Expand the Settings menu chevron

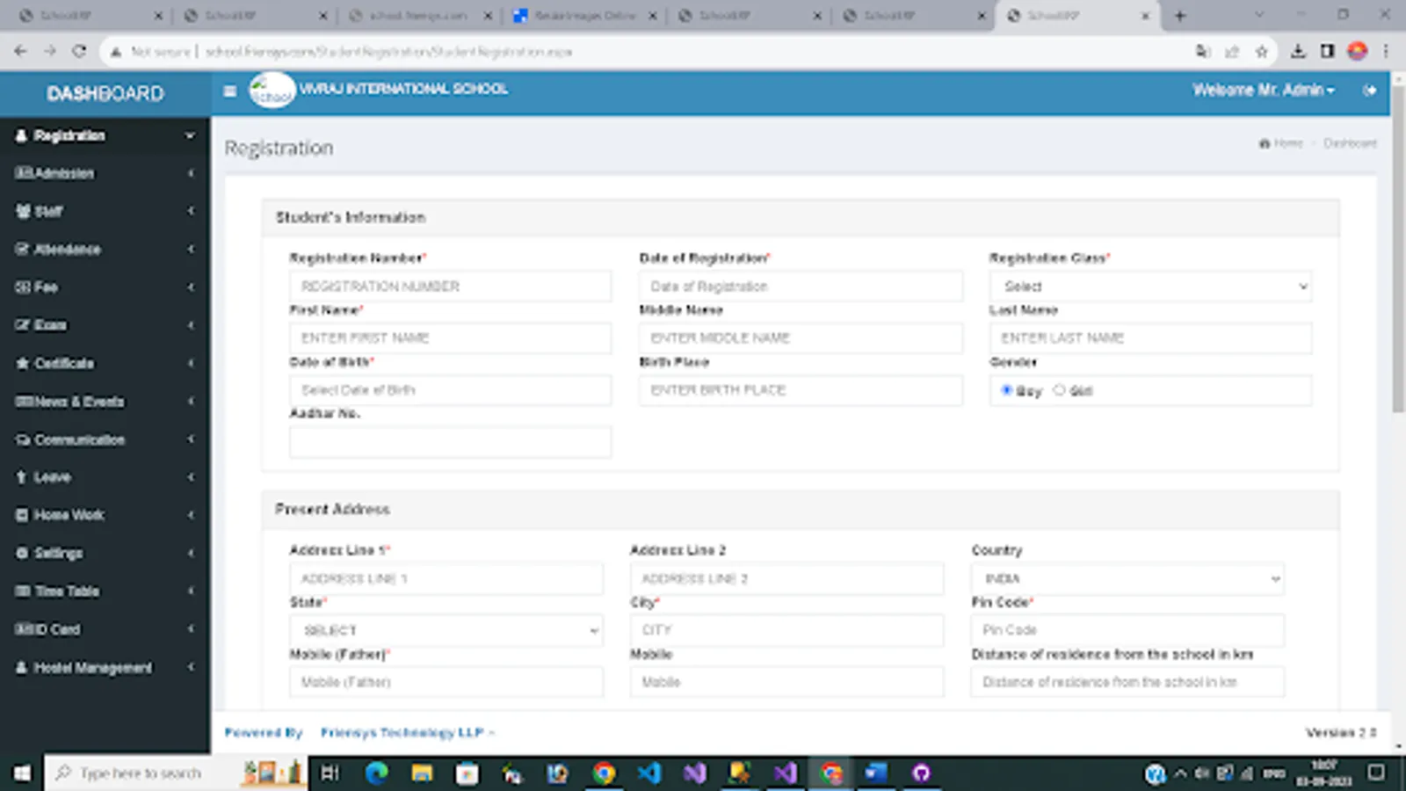tap(191, 553)
